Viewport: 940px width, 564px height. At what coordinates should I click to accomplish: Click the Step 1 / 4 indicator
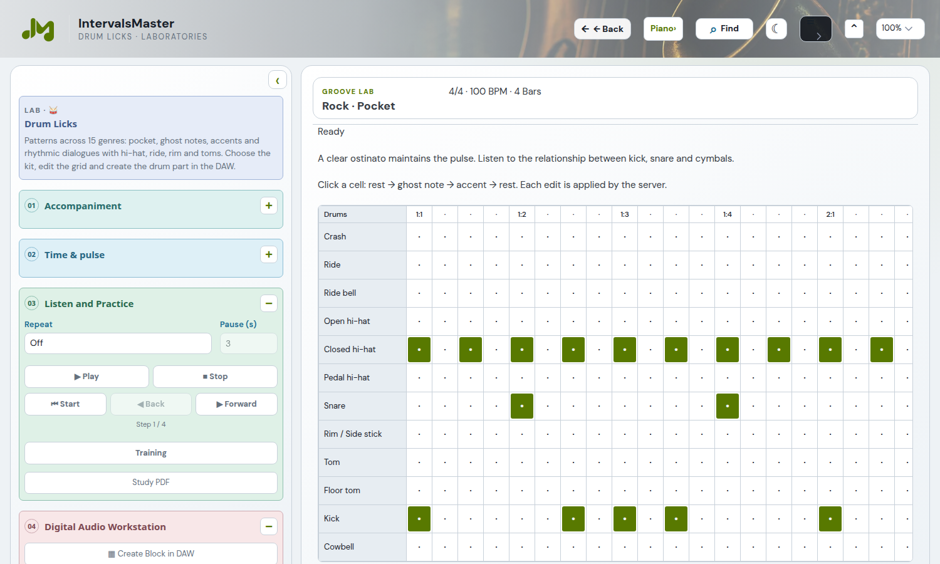click(151, 424)
